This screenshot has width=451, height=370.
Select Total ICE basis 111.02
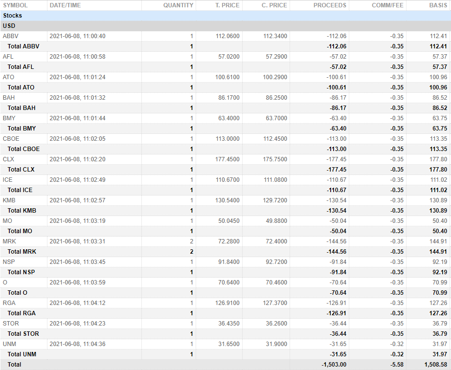[438, 190]
